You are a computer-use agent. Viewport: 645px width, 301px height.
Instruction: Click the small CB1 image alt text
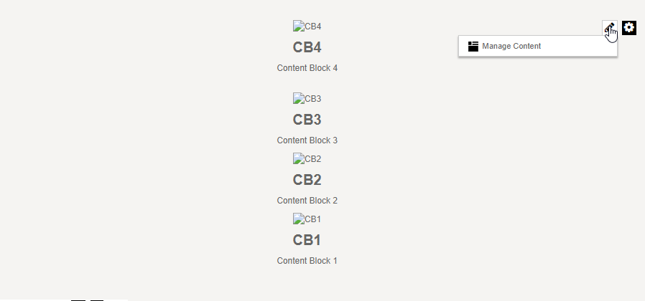(x=313, y=219)
